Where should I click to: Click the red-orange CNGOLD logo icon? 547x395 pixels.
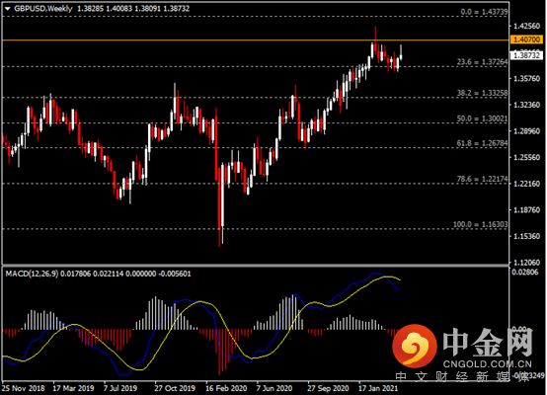point(415,346)
